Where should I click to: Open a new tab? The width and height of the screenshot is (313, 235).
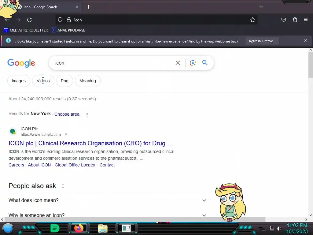coord(88,7)
